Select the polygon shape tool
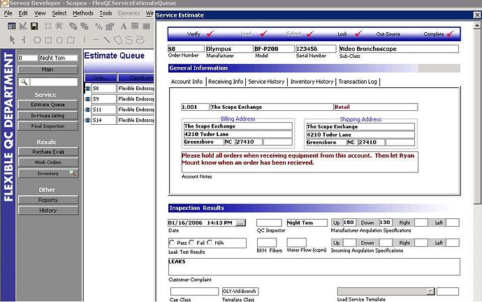The image size is (482, 302). (118, 40)
